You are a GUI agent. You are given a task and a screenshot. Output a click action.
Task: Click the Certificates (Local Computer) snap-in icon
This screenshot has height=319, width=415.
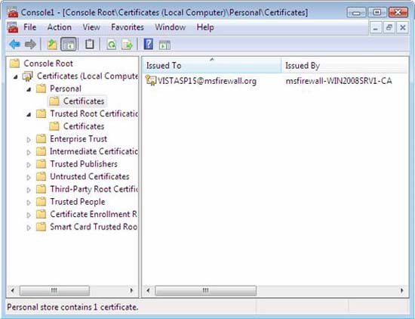coord(27,76)
